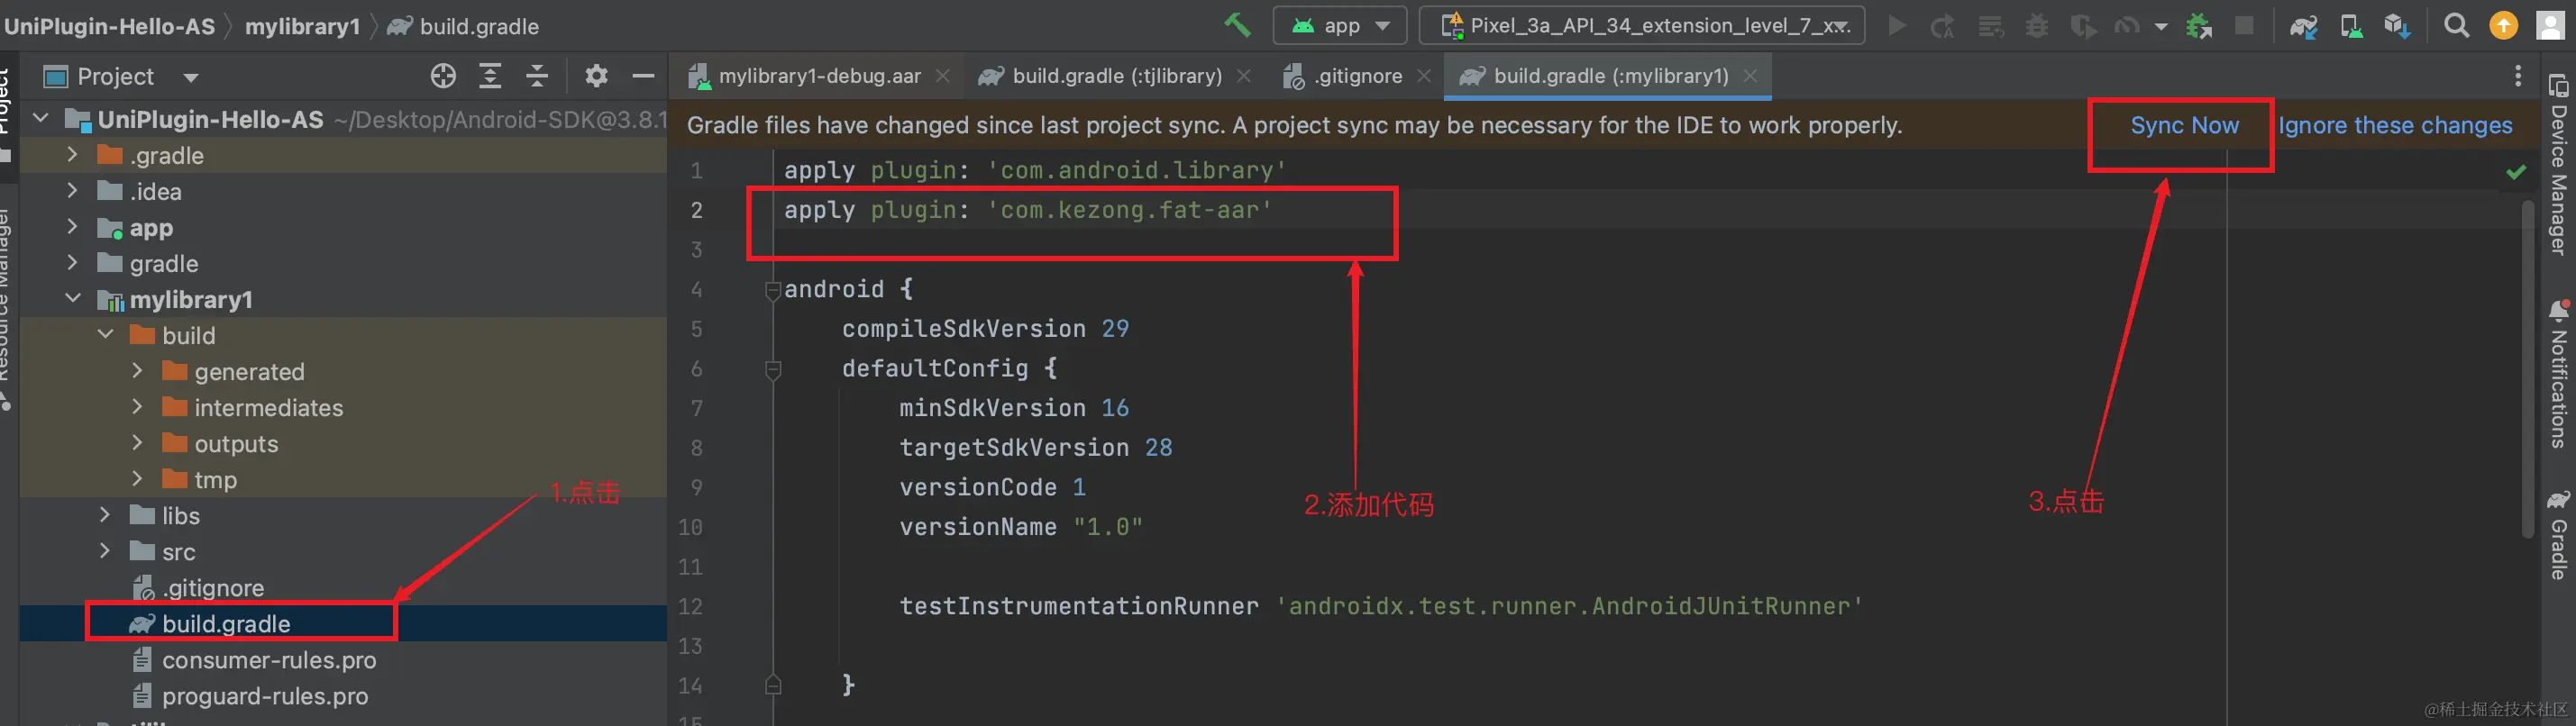Open the Profile options dropdown arrow

tap(2161, 27)
